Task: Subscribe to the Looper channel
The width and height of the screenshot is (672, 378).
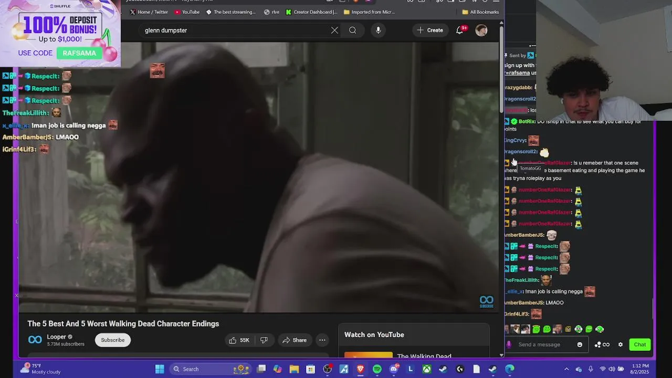Action: tap(113, 340)
